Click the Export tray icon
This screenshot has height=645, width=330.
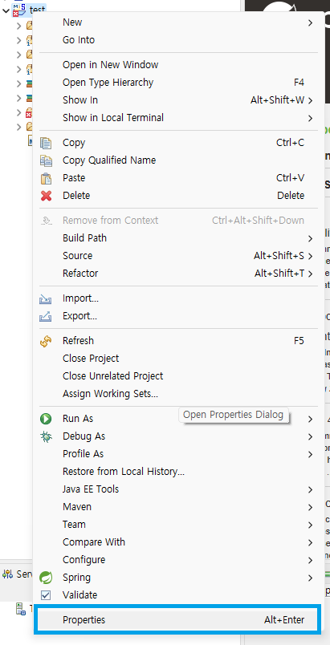pyautogui.click(x=45, y=316)
